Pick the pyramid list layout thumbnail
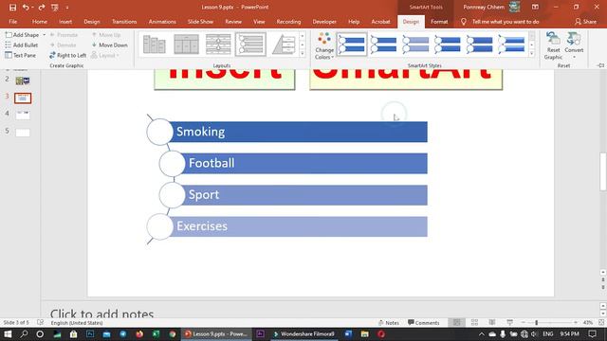 pyautogui.click(x=284, y=45)
